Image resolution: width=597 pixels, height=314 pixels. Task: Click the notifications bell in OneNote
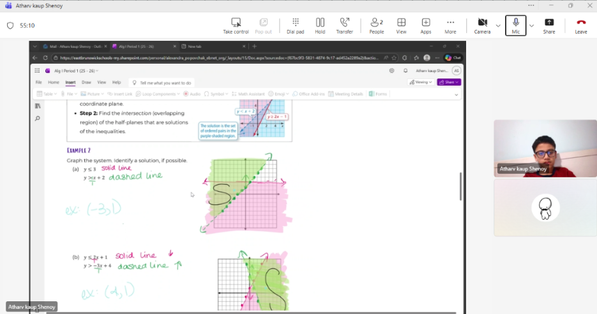405,71
